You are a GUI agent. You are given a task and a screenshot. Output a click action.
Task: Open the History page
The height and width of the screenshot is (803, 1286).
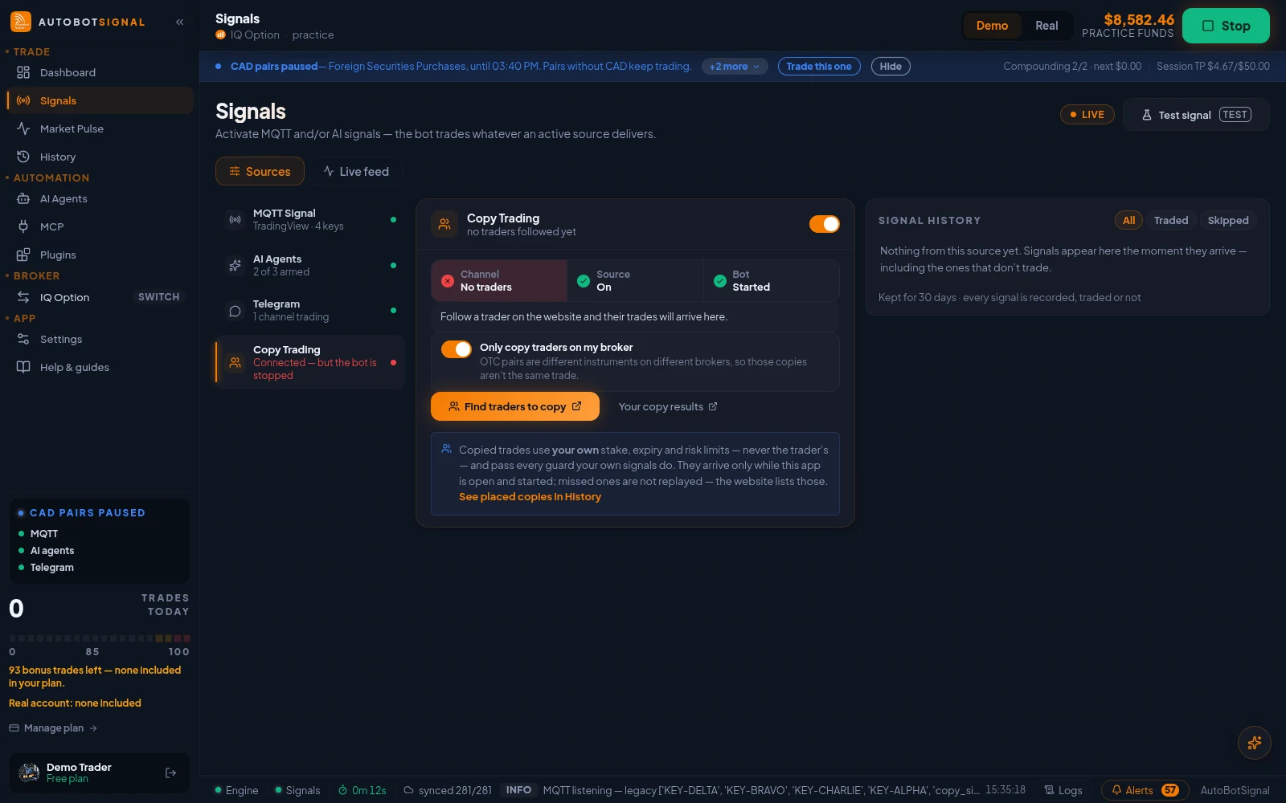100,157
